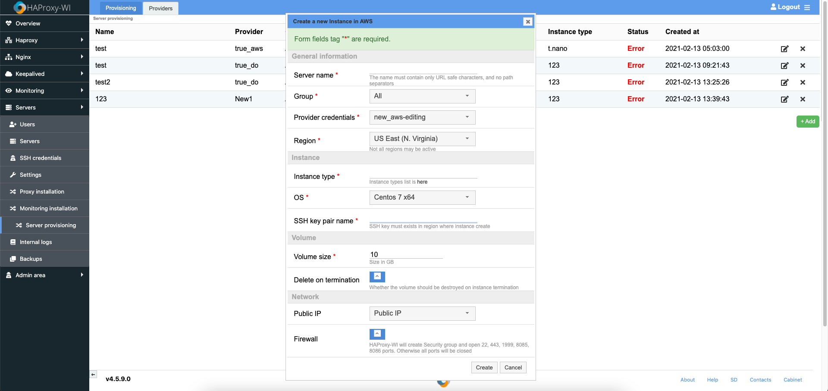Image resolution: width=828 pixels, height=391 pixels.
Task: Open the Cabinet footer link
Action: click(793, 380)
